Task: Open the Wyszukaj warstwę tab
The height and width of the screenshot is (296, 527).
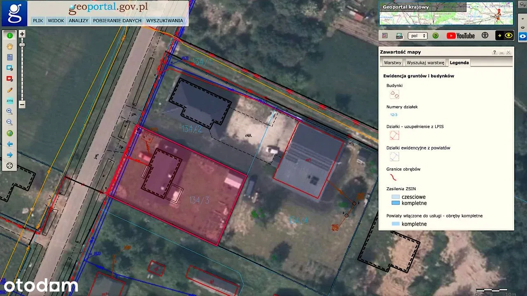Action: (x=425, y=63)
